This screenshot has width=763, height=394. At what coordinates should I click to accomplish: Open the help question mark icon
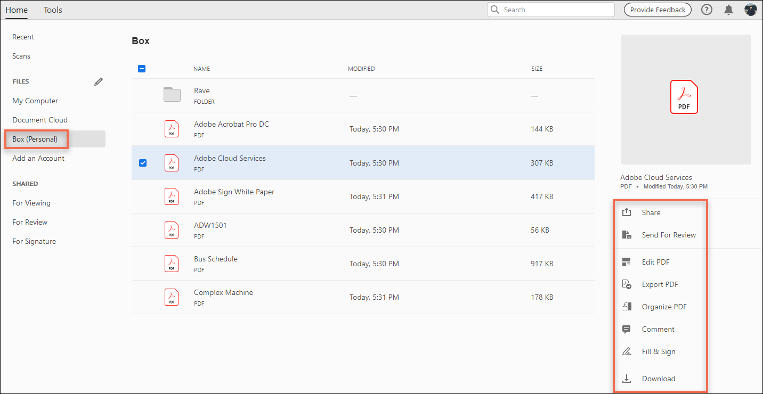pos(707,9)
